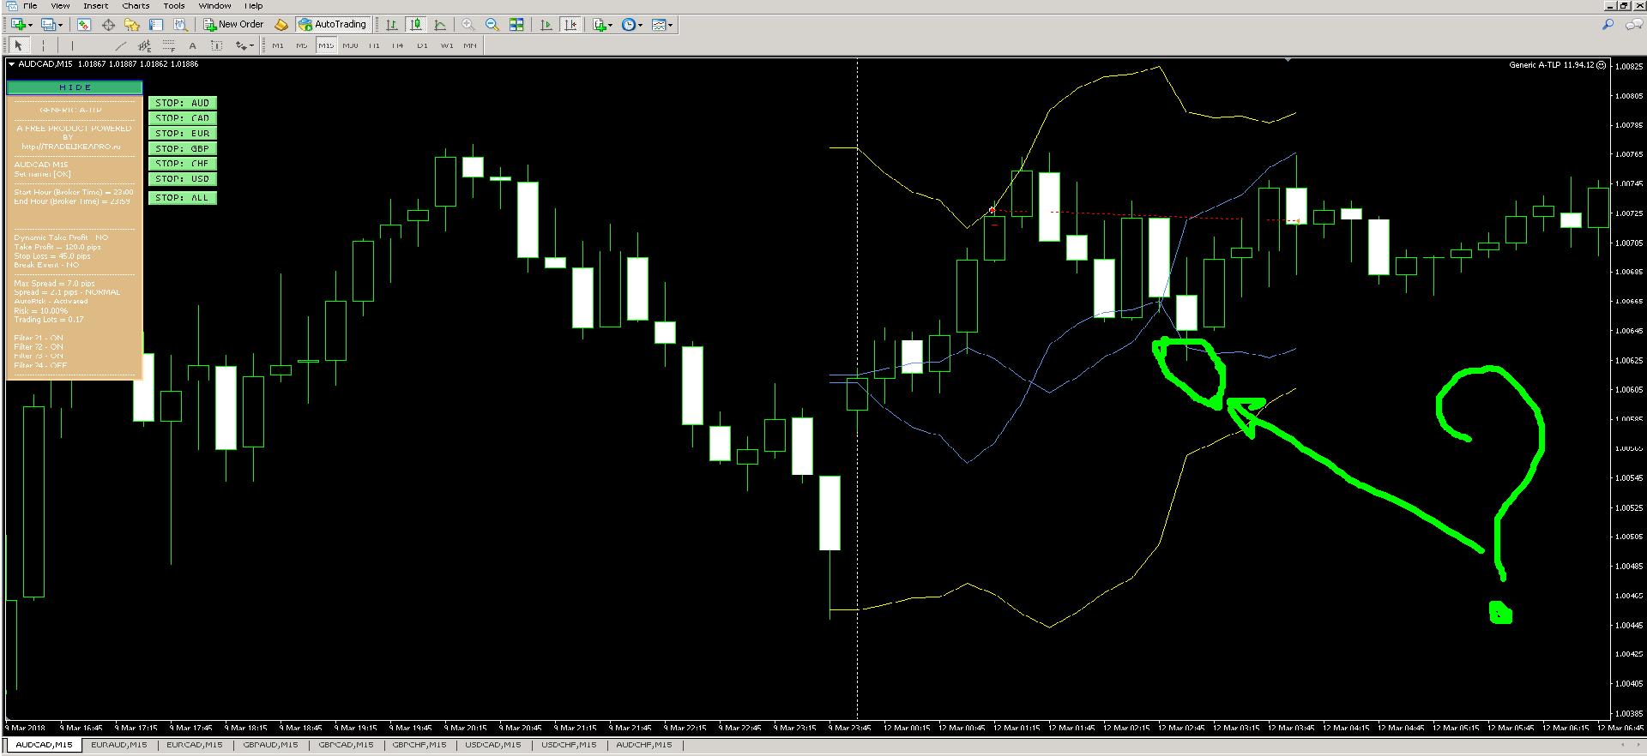The image size is (1647, 756).
Task: Select the trendline drawing tool
Action: point(121,45)
